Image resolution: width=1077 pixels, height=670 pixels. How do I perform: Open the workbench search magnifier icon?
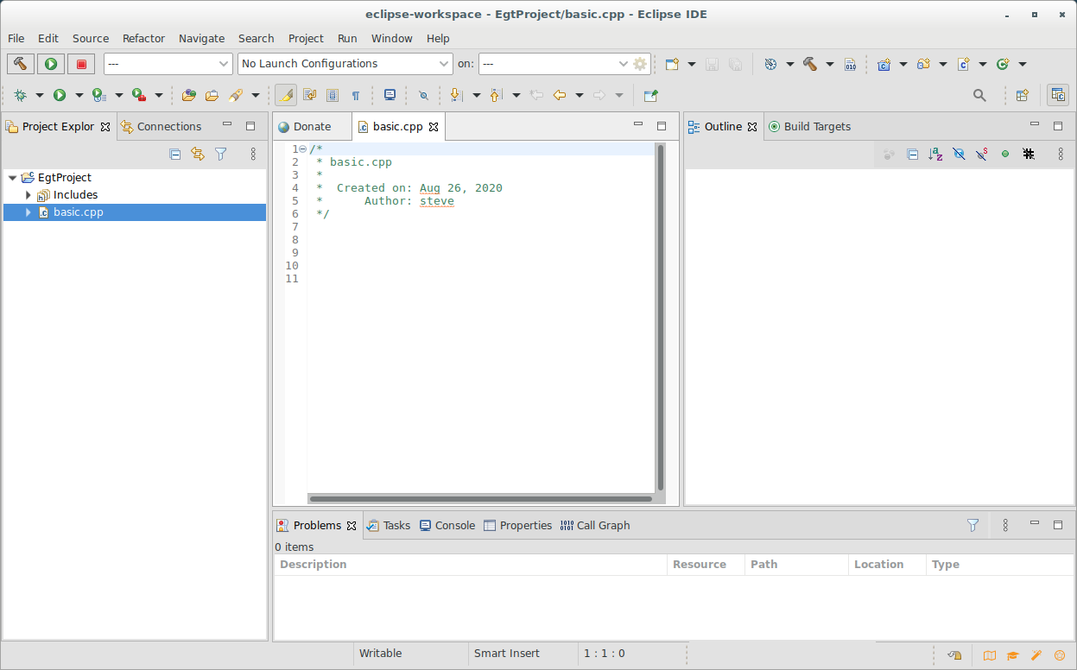(979, 95)
